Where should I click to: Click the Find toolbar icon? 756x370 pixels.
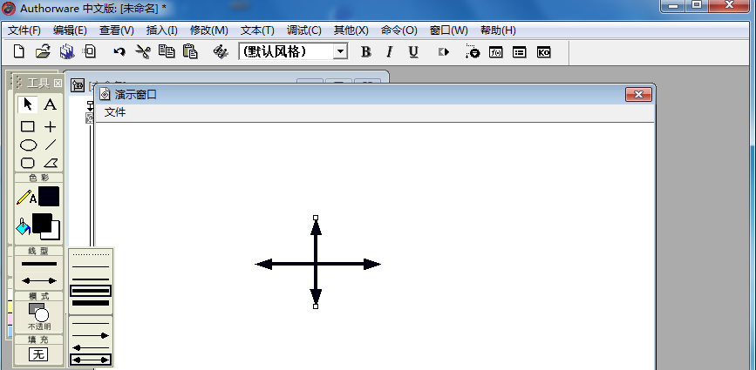[221, 52]
